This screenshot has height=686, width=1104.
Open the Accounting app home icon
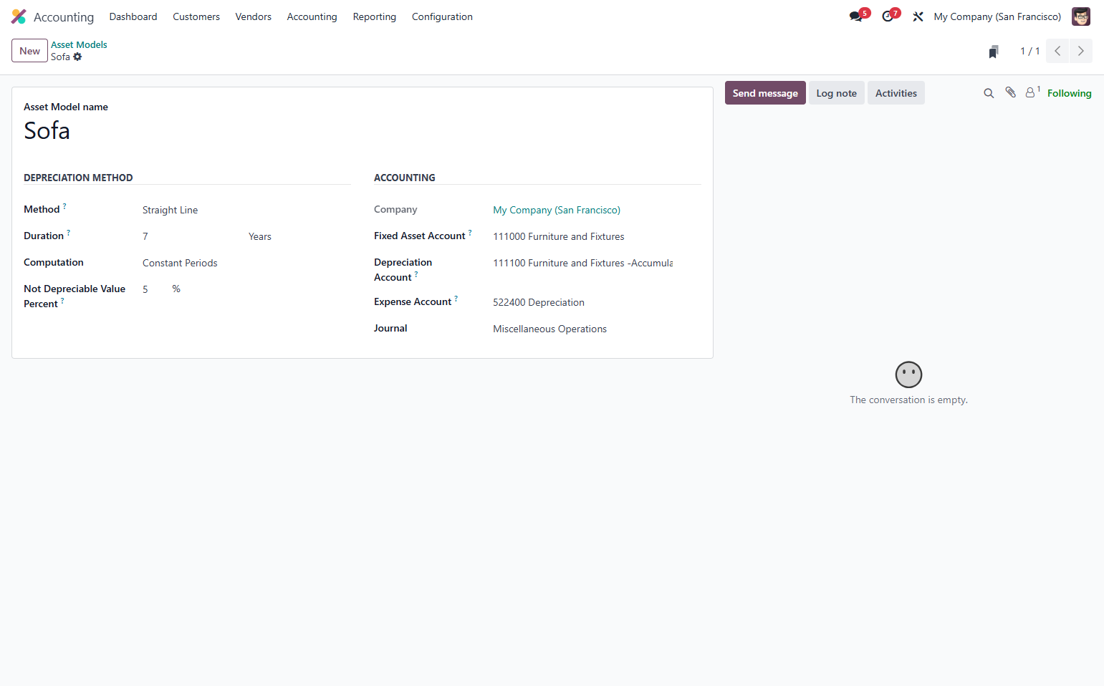[x=19, y=16]
